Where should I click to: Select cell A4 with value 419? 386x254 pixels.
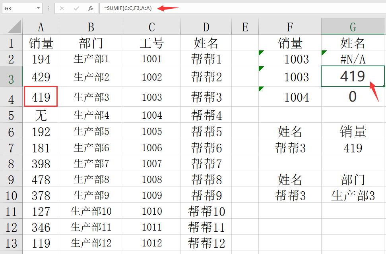pos(41,96)
